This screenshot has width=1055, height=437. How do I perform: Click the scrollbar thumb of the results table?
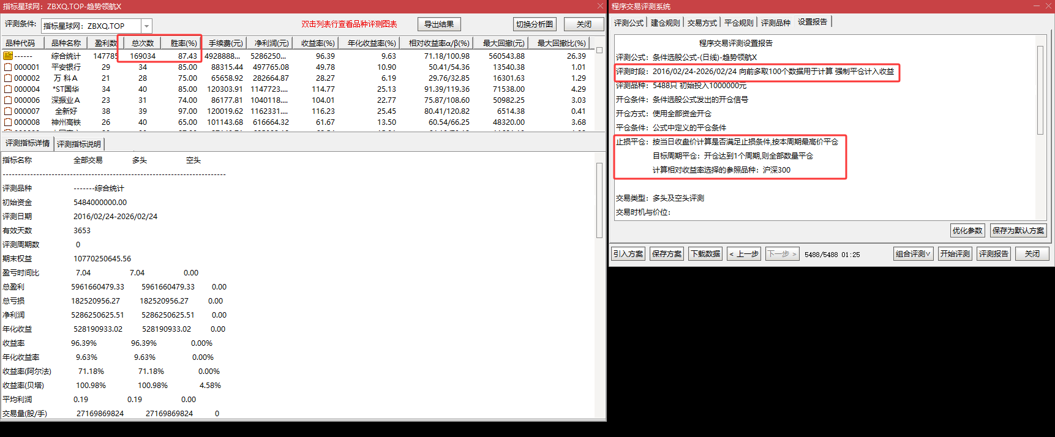(599, 50)
